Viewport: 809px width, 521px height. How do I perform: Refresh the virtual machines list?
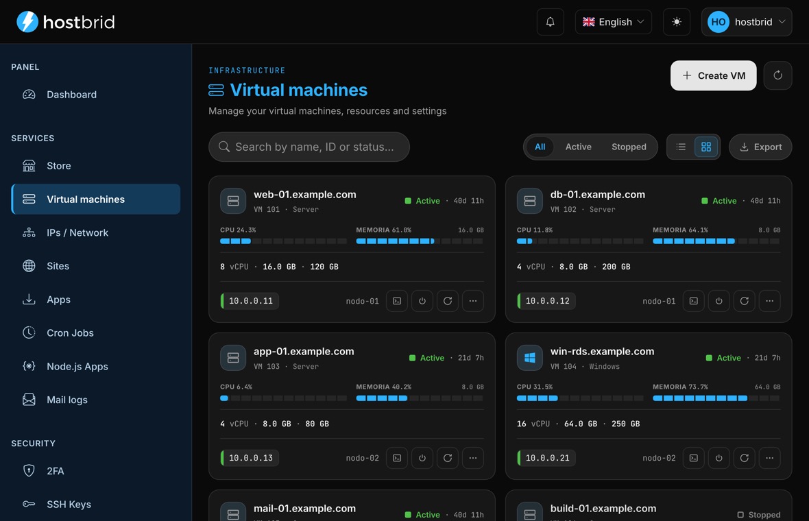[777, 76]
